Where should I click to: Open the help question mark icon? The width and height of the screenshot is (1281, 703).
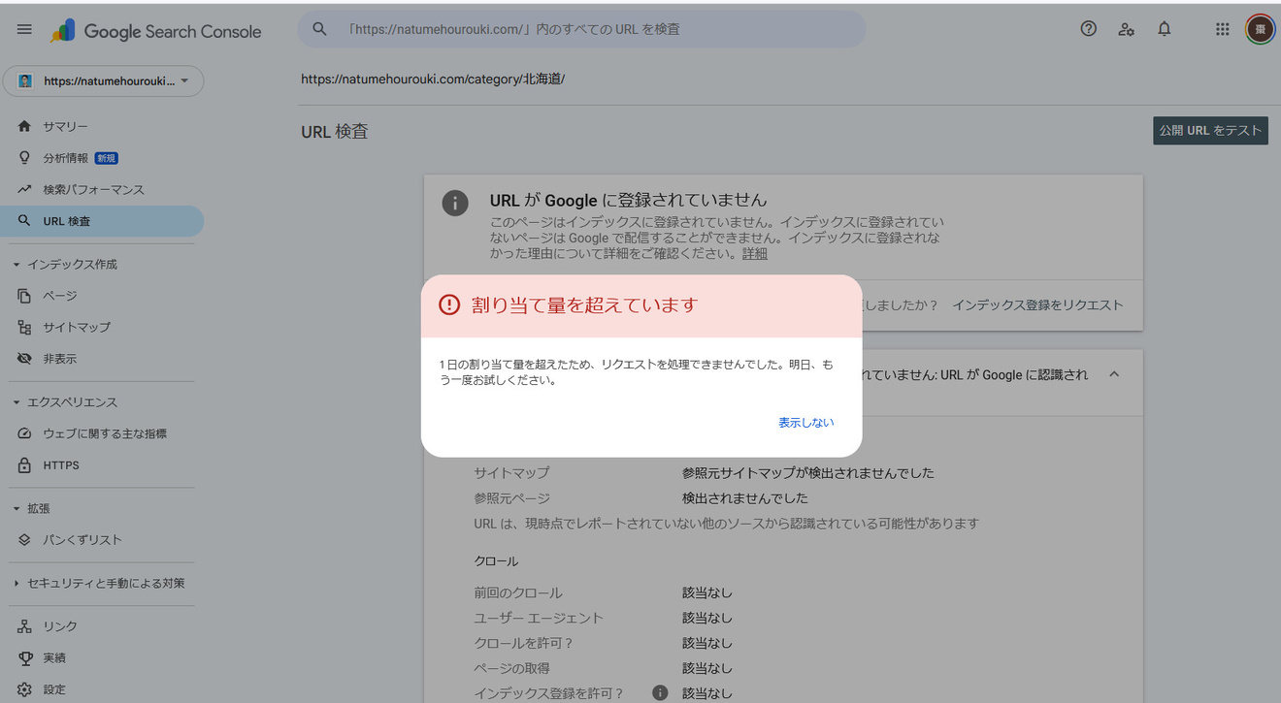point(1089,29)
